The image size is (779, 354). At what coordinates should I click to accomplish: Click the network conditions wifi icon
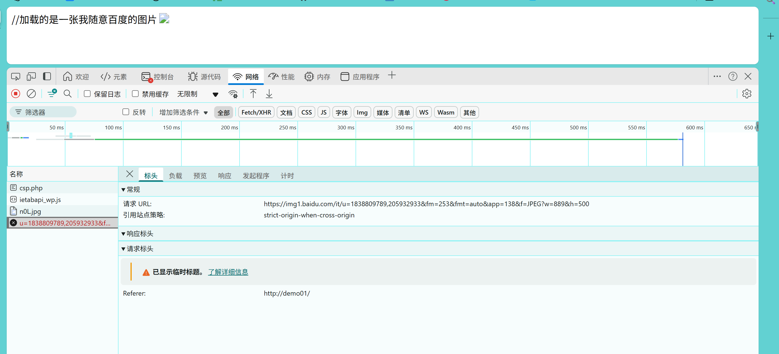[233, 94]
